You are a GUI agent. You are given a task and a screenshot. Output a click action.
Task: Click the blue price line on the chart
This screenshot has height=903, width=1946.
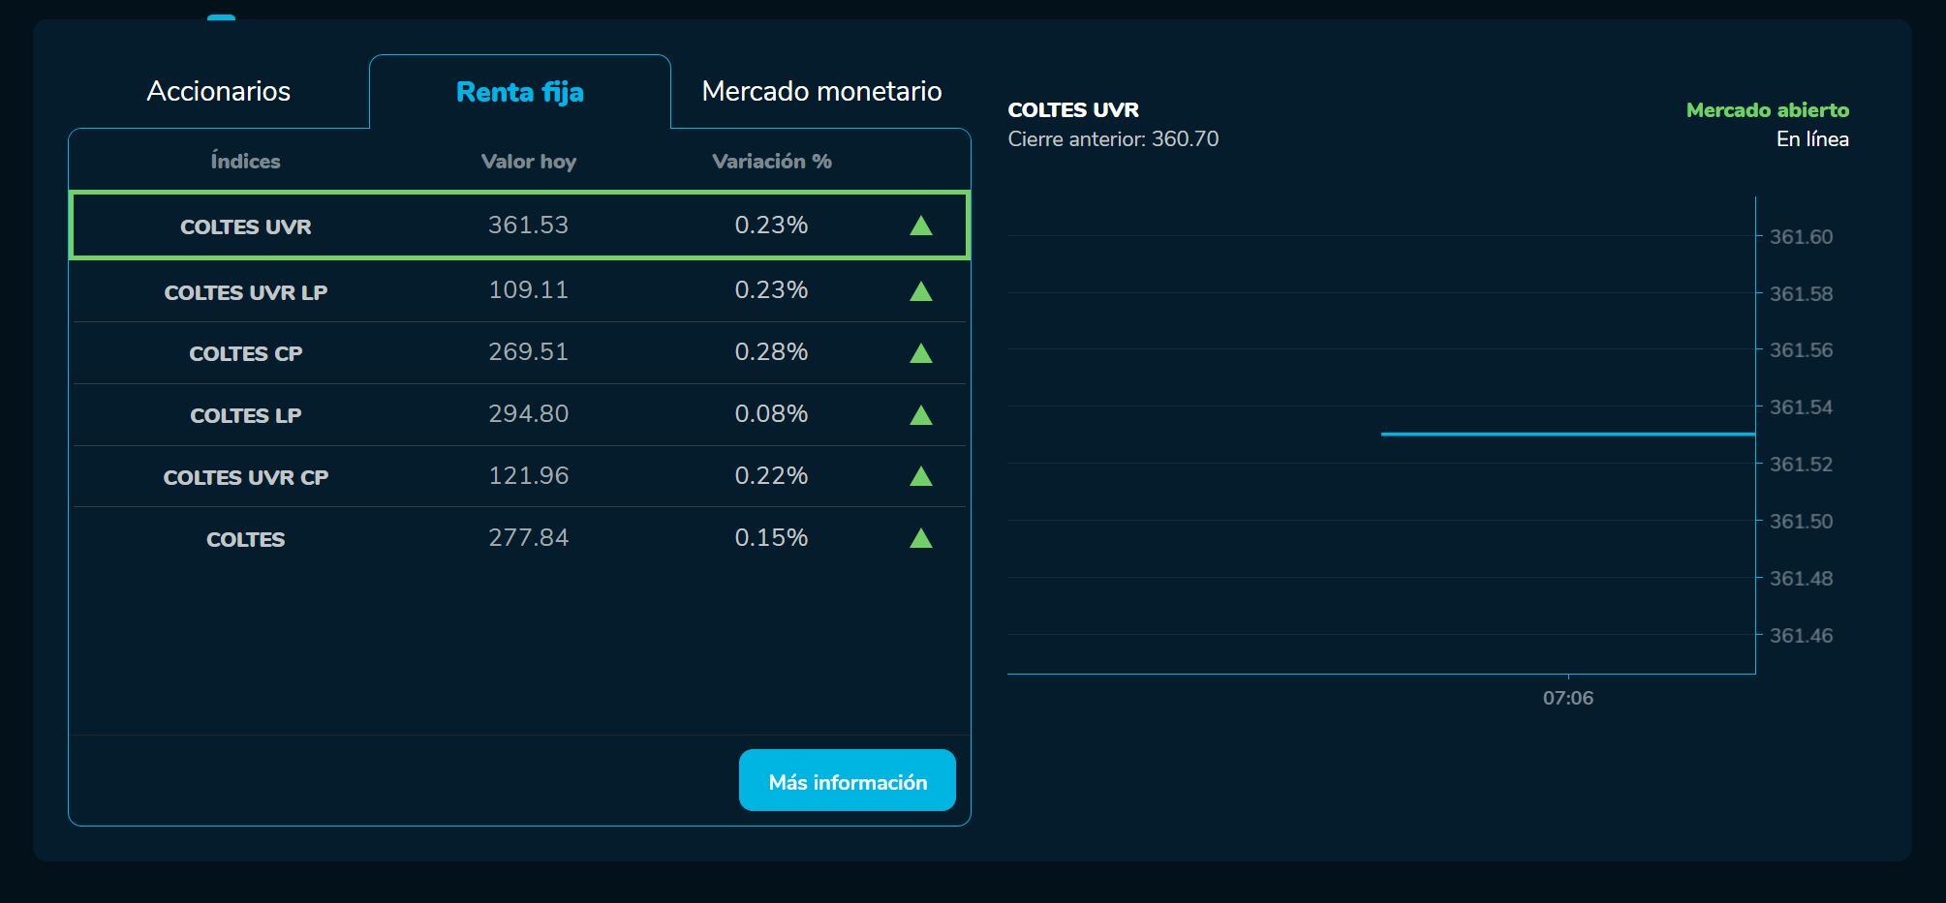coord(1569,435)
